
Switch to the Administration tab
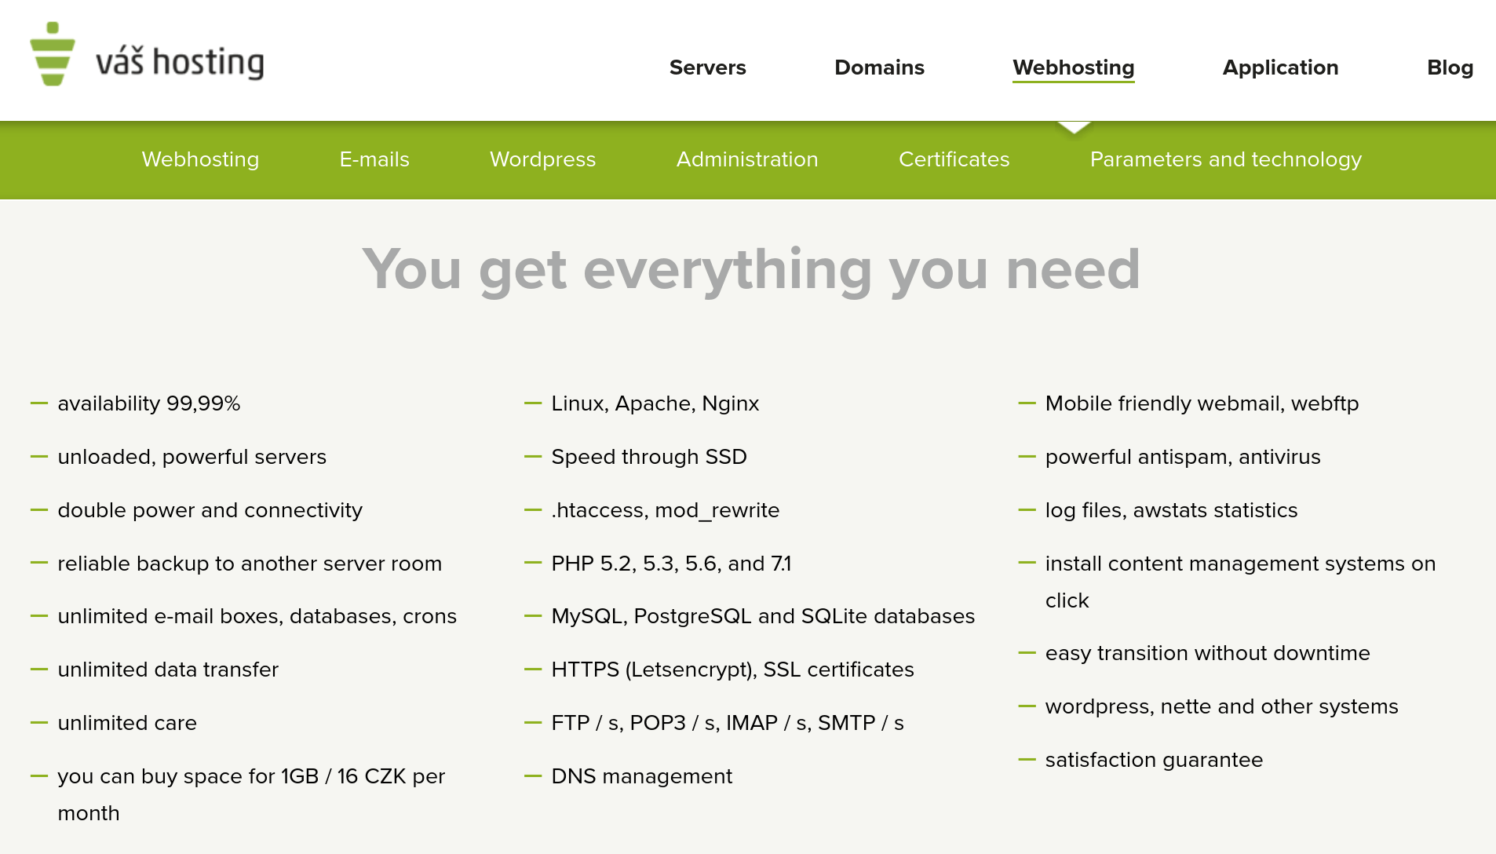[x=747, y=159]
